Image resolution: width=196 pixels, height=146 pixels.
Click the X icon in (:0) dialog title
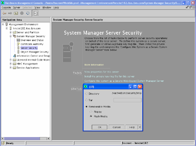(86, 87)
